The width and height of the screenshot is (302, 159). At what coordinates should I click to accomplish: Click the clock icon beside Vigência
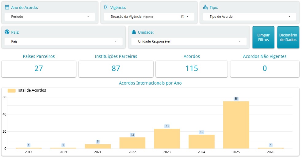coord(106,7)
